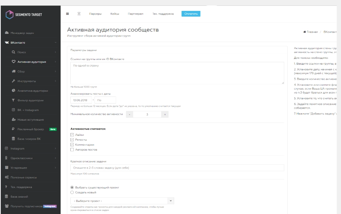Image resolution: width=341 pixels, height=214 pixels.
Task: Open the Кейсы top menu item
Action: click(x=115, y=14)
